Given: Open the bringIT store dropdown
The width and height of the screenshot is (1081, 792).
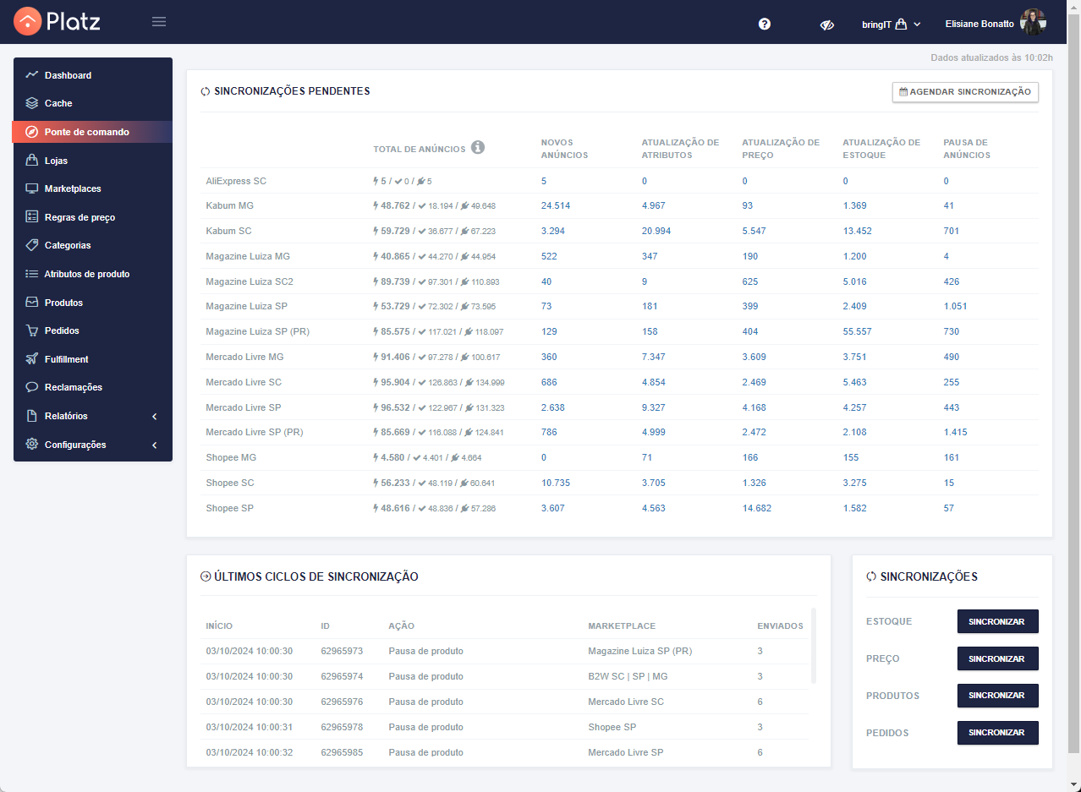Looking at the screenshot, I should (x=892, y=25).
